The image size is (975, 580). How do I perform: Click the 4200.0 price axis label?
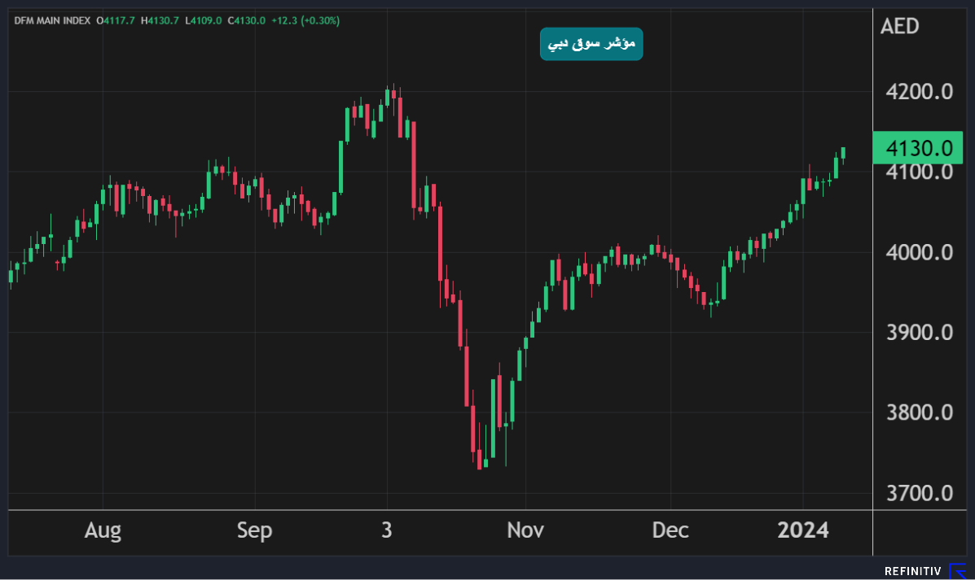coord(919,92)
